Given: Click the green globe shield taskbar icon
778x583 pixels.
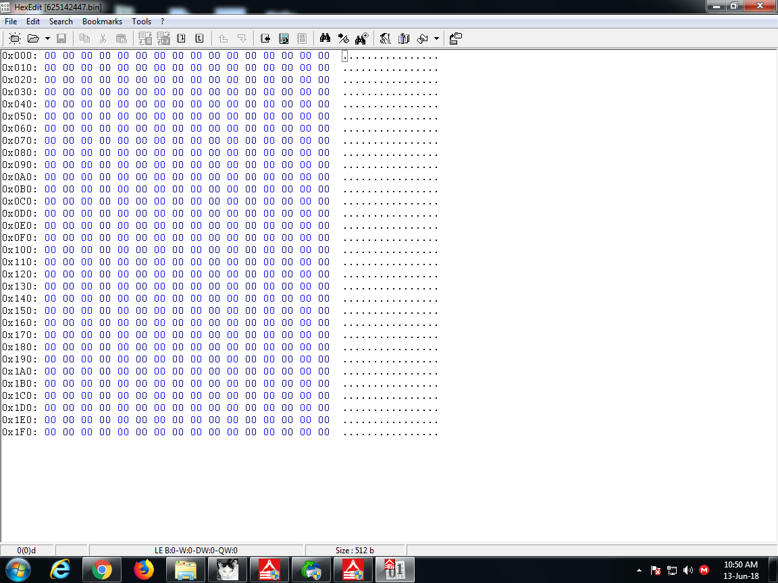Looking at the screenshot, I should [x=311, y=570].
